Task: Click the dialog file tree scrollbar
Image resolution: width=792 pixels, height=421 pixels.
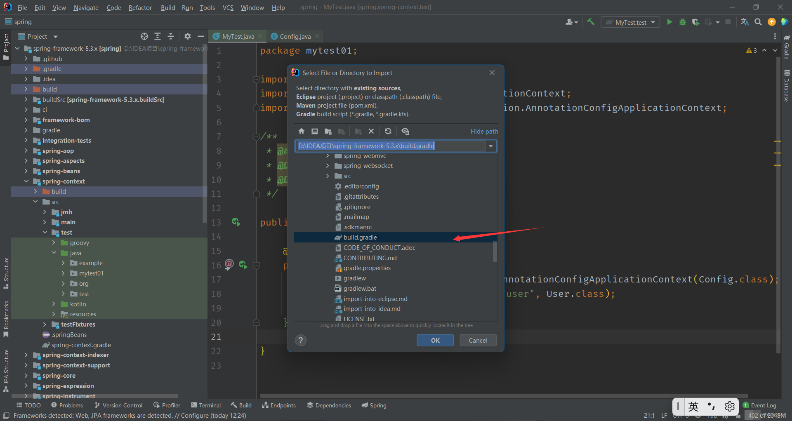Action: tap(495, 251)
